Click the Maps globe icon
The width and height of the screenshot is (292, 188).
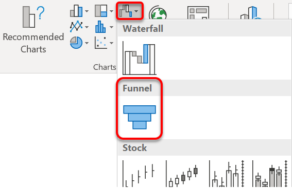(158, 12)
